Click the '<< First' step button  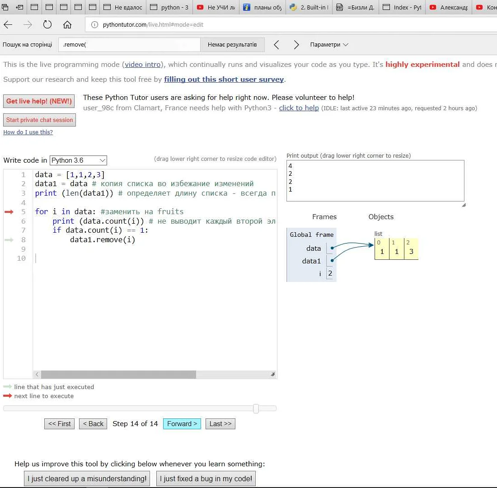59,424
